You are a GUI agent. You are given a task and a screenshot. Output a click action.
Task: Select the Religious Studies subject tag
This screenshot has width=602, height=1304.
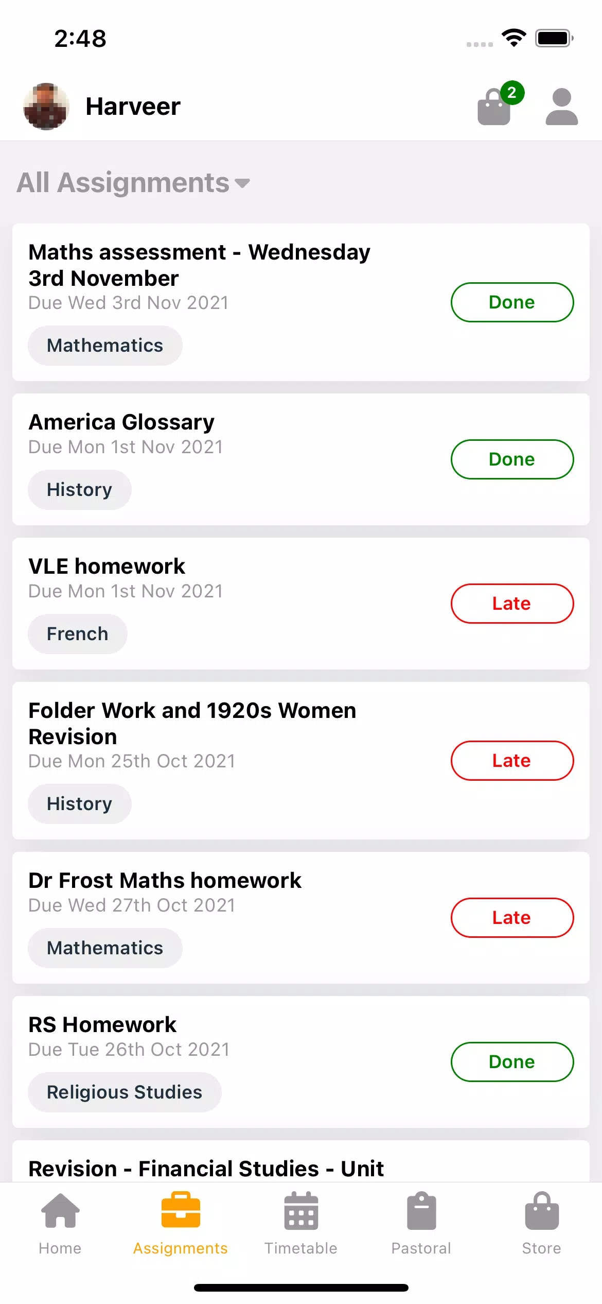point(125,1092)
